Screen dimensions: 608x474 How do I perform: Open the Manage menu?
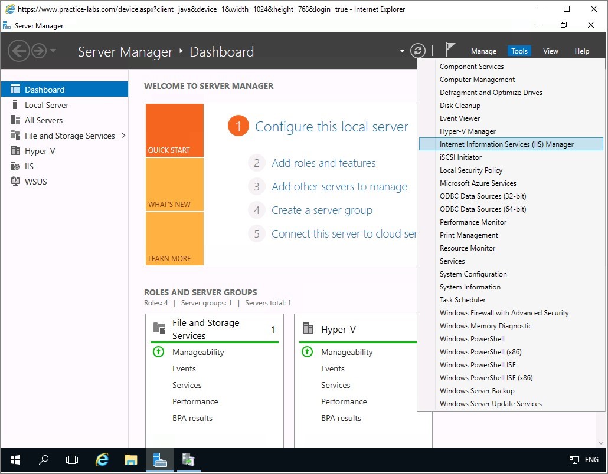click(483, 51)
